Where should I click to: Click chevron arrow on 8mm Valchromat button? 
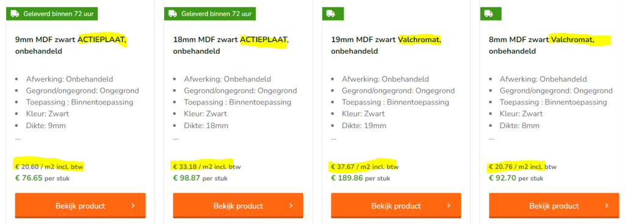pos(607,206)
